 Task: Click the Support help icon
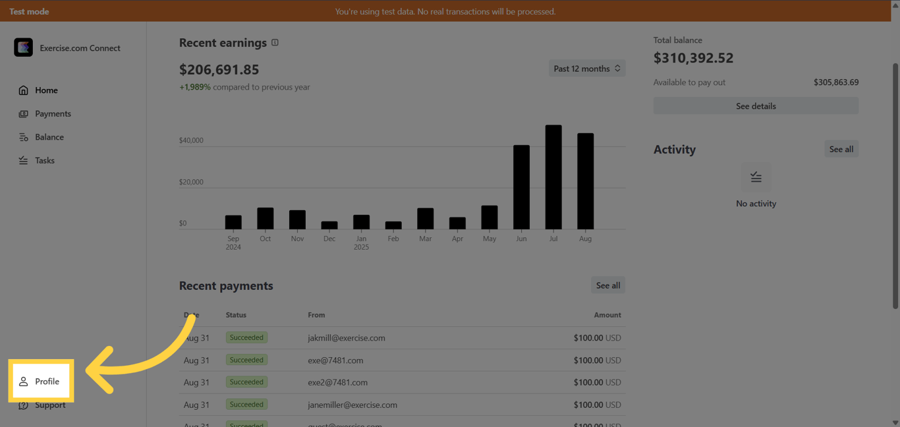[x=24, y=405]
